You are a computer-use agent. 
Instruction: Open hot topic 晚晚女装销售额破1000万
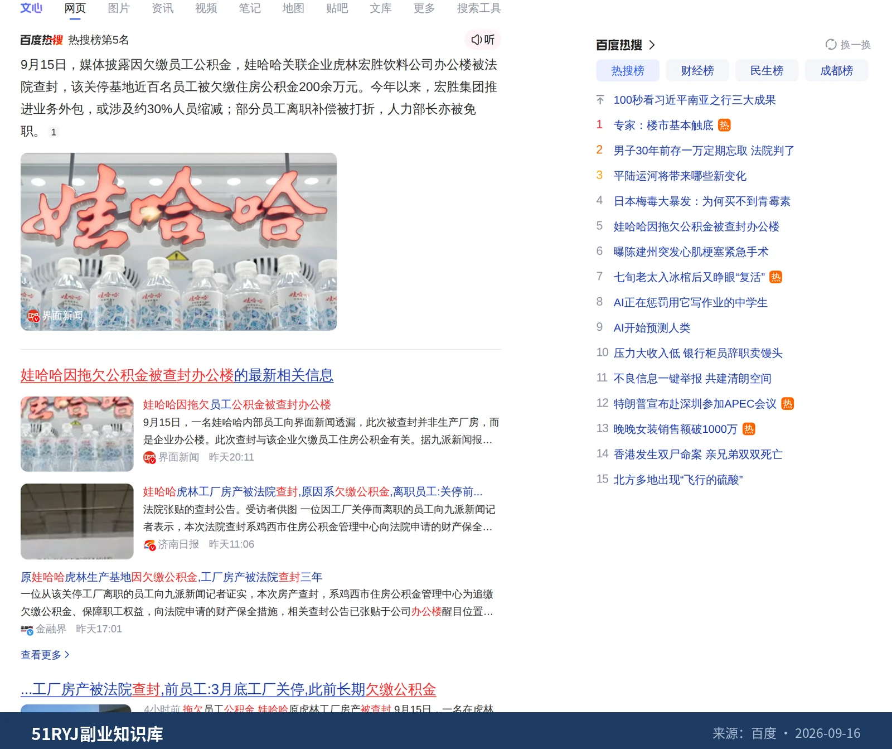675,429
